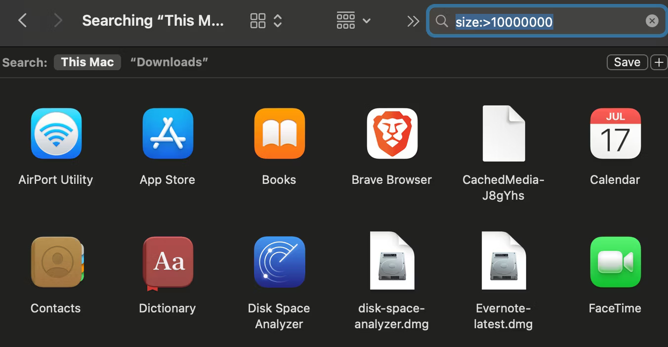
Task: Open the icon view switcher dropdown
Action: 266,21
